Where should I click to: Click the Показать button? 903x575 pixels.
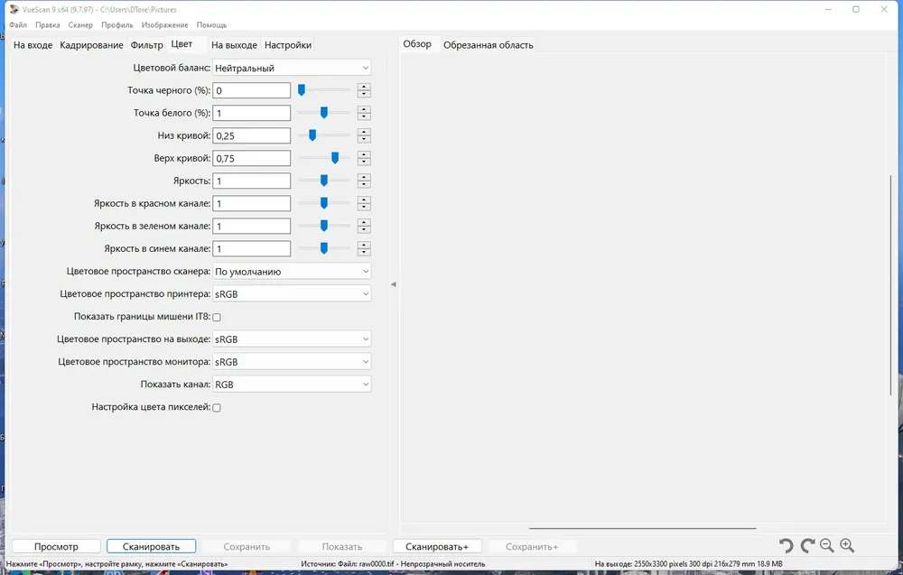(342, 546)
